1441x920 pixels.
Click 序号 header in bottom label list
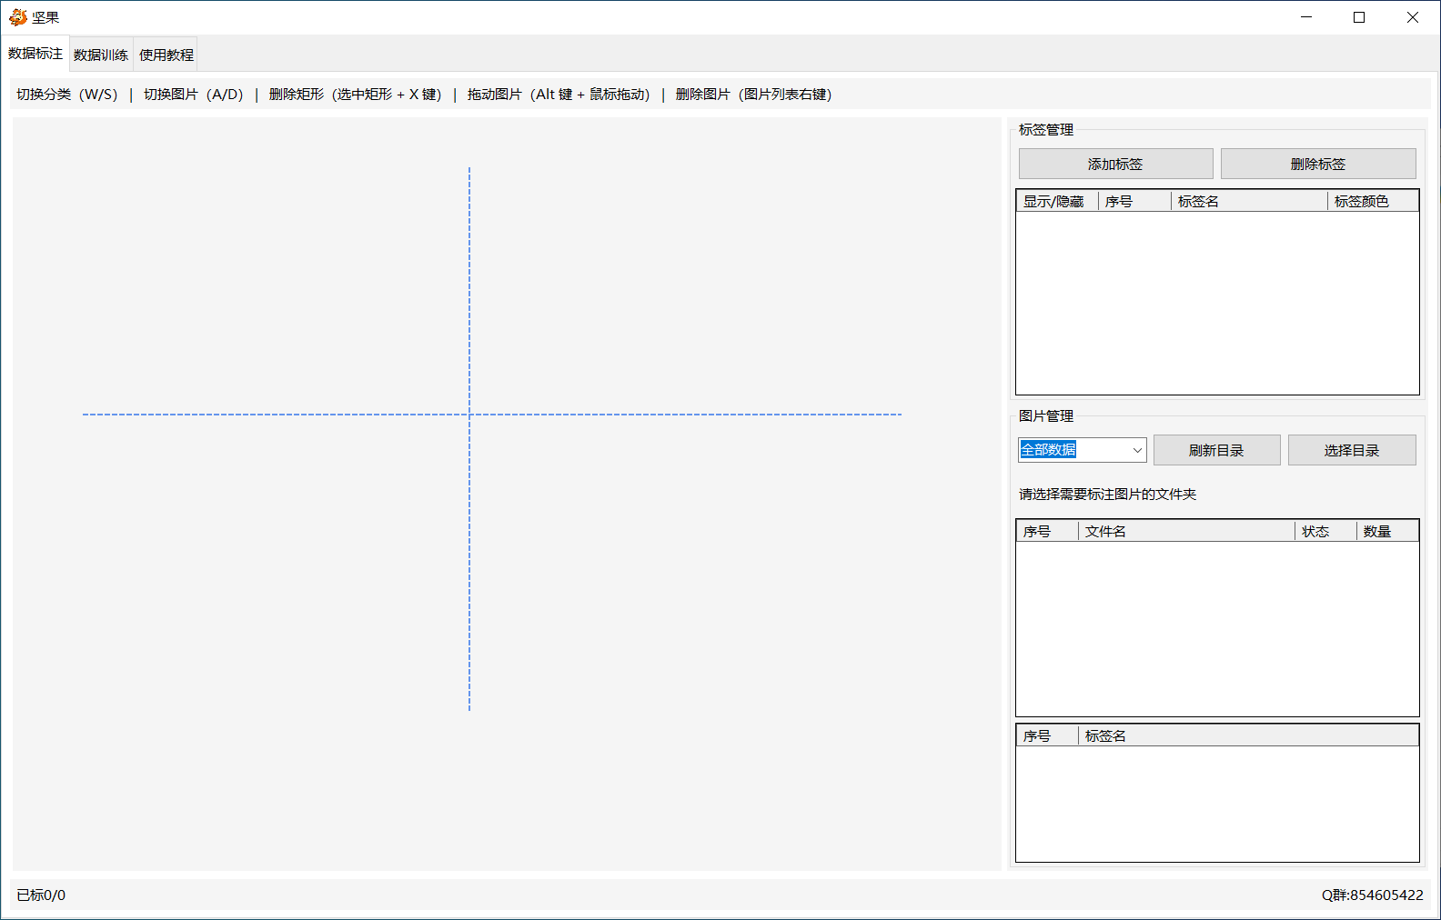coord(1047,735)
